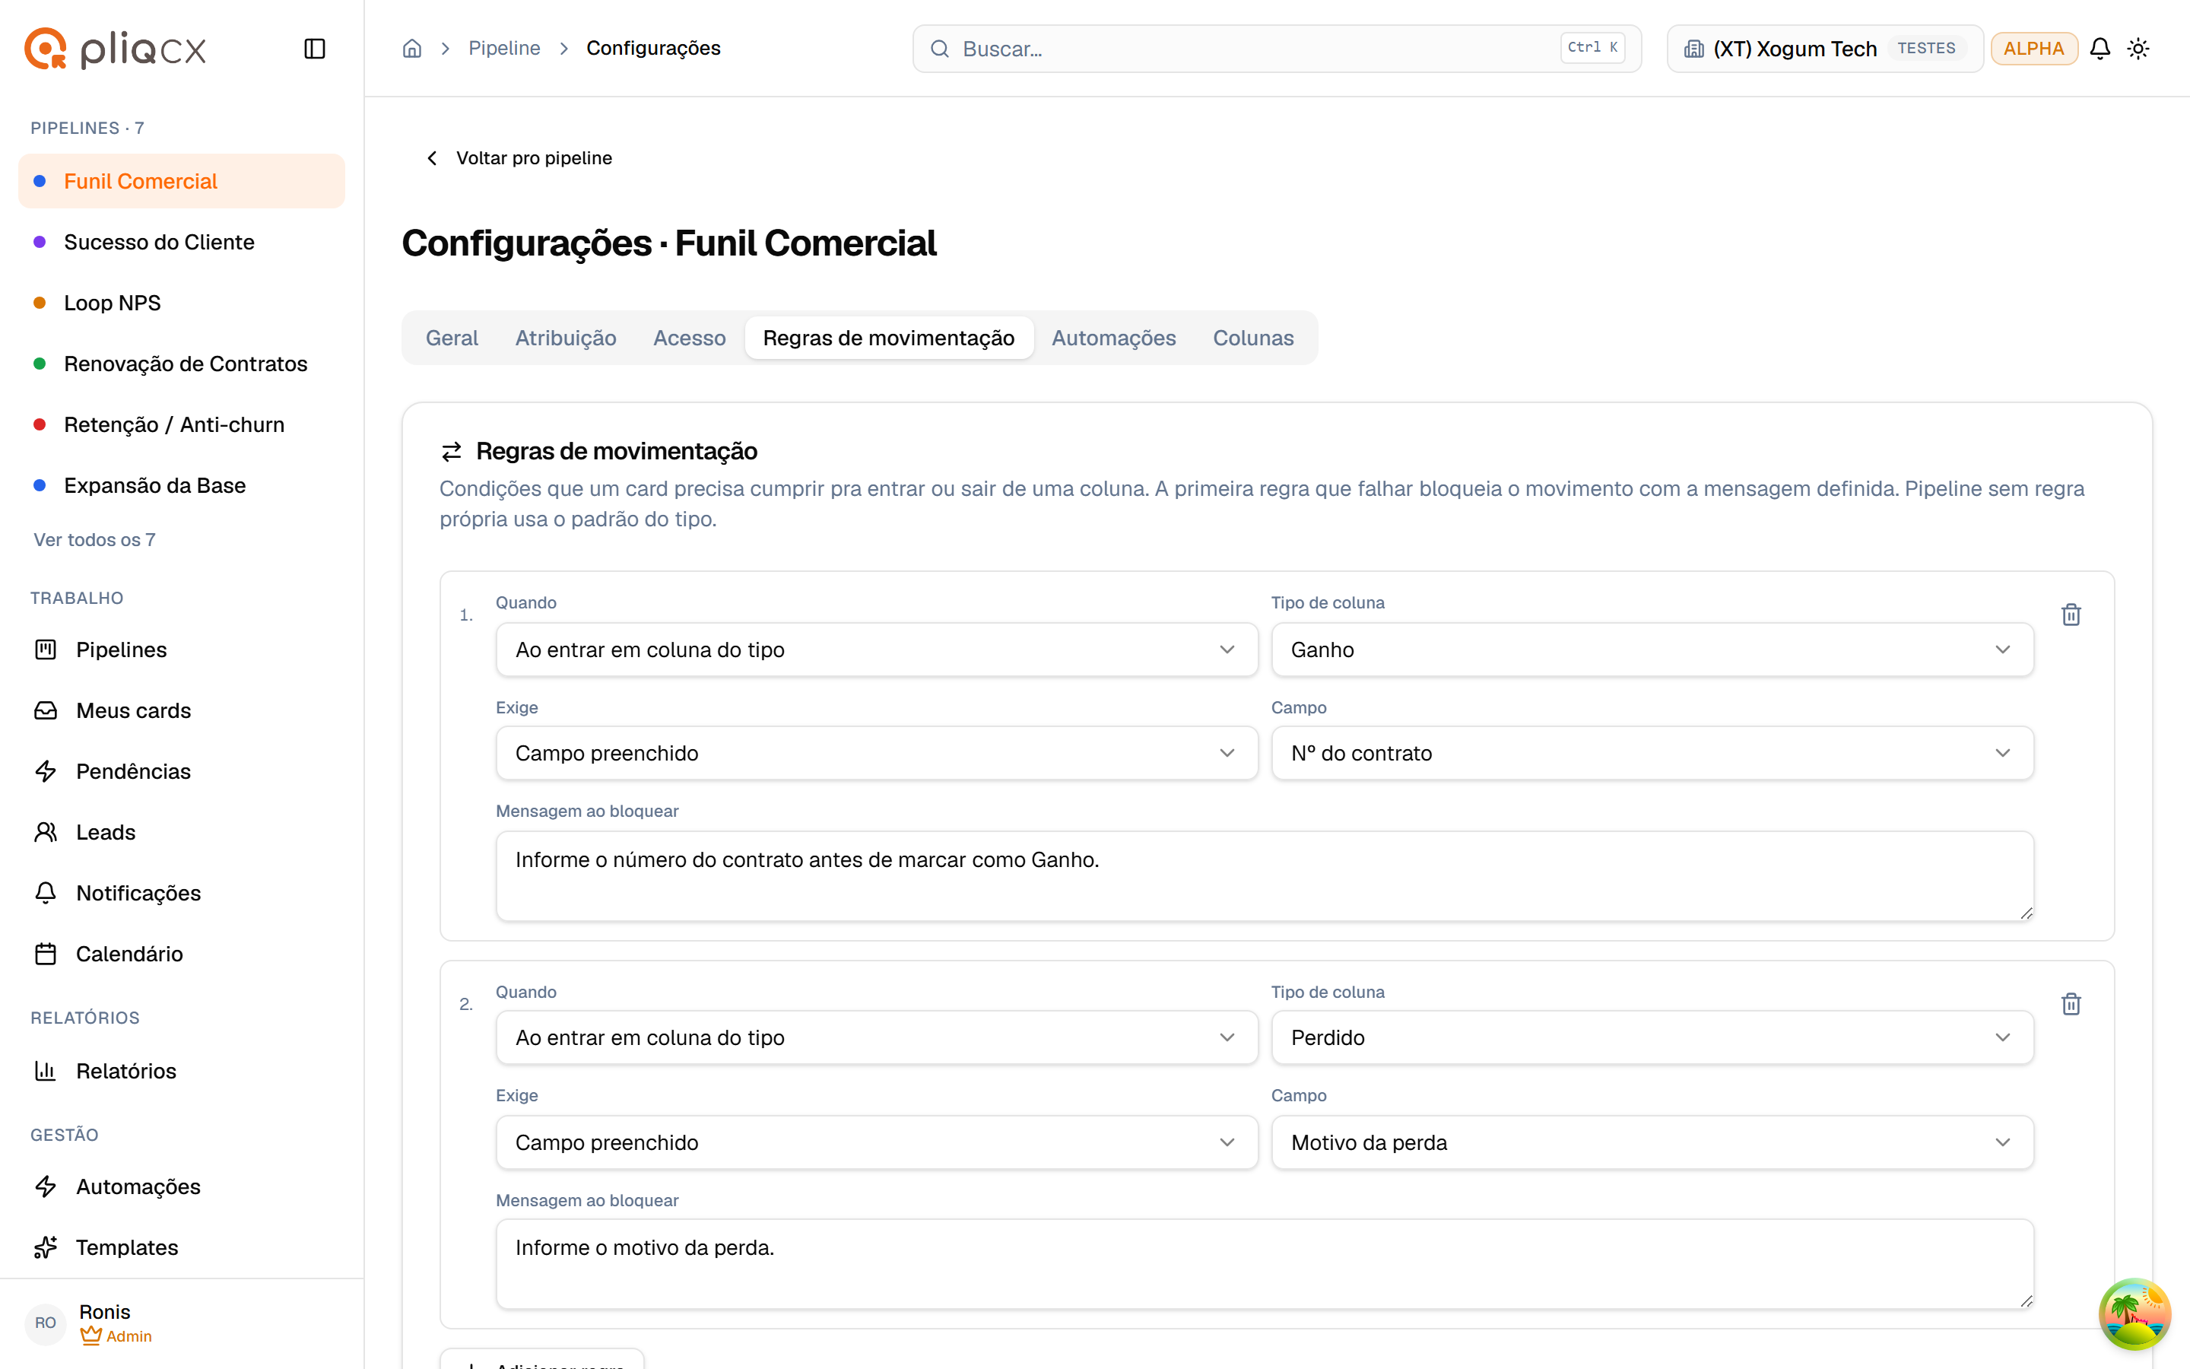Viewport: 2190px width, 1369px height.
Task: Open Leads in the sidebar
Action: 181,831
